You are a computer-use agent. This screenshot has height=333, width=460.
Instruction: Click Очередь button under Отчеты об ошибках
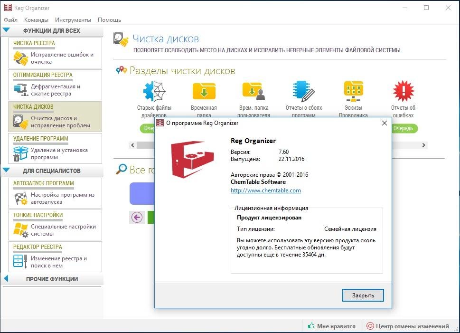pyautogui.click(x=404, y=128)
